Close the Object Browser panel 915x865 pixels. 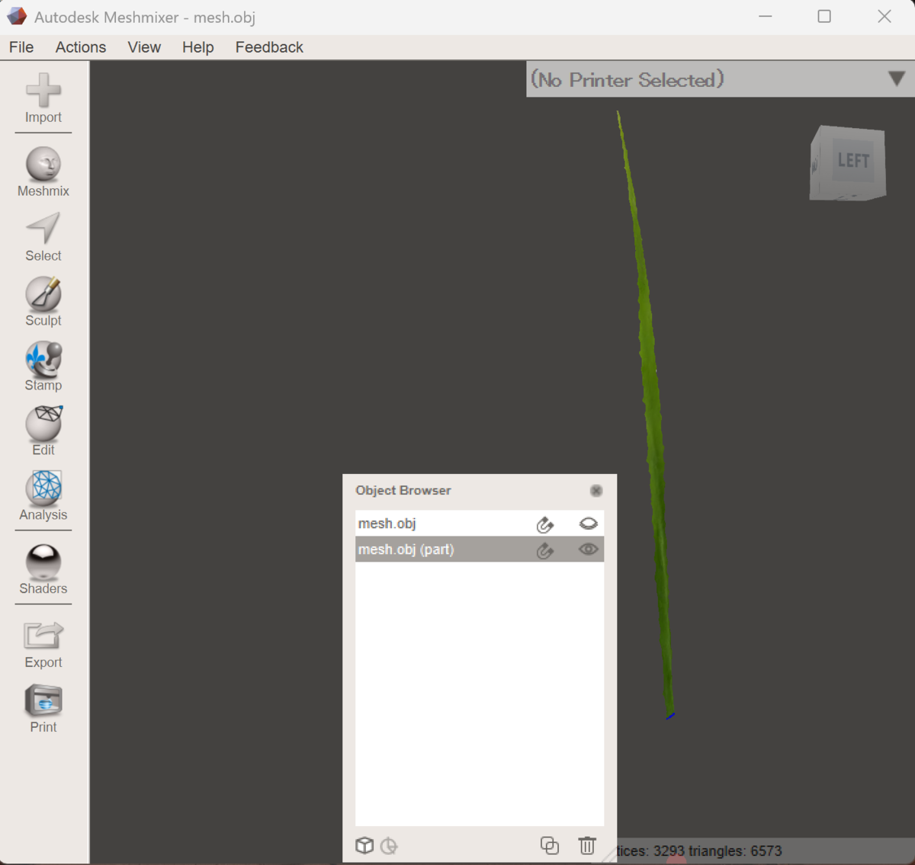tap(596, 491)
